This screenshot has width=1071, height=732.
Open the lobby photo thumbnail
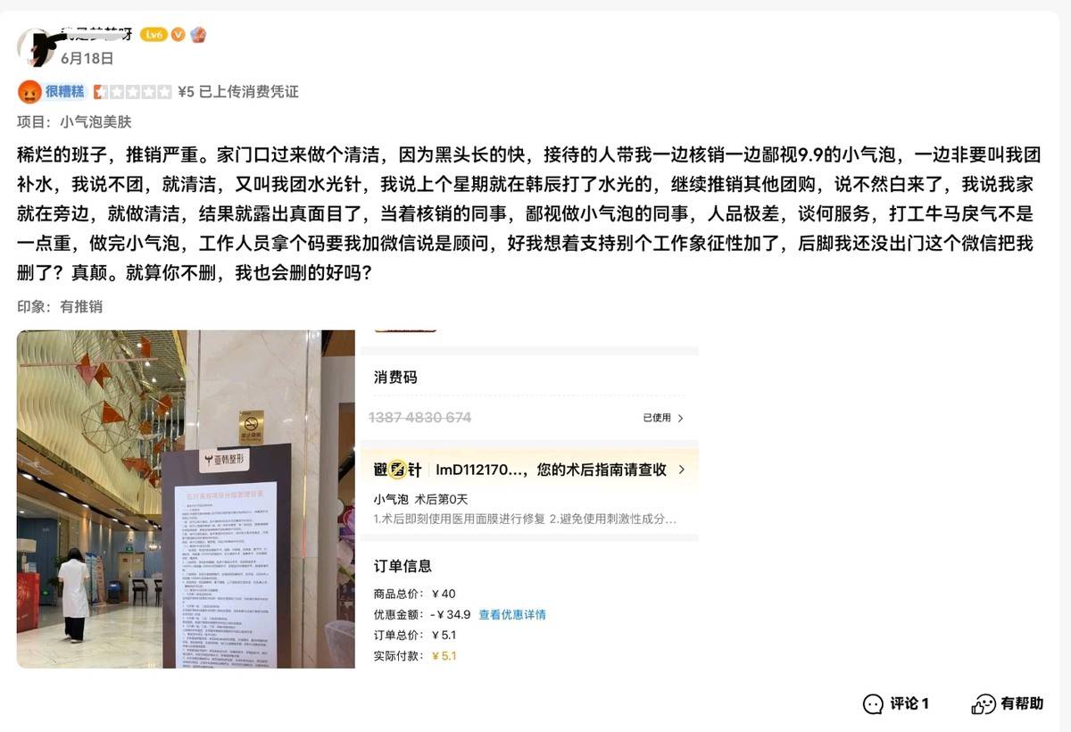186,499
